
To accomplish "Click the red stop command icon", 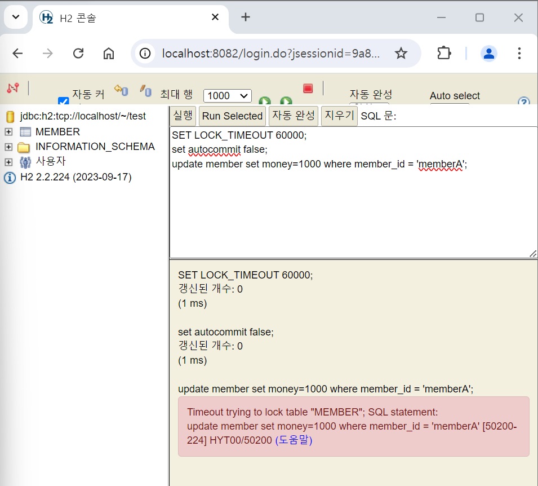I will tap(308, 89).
